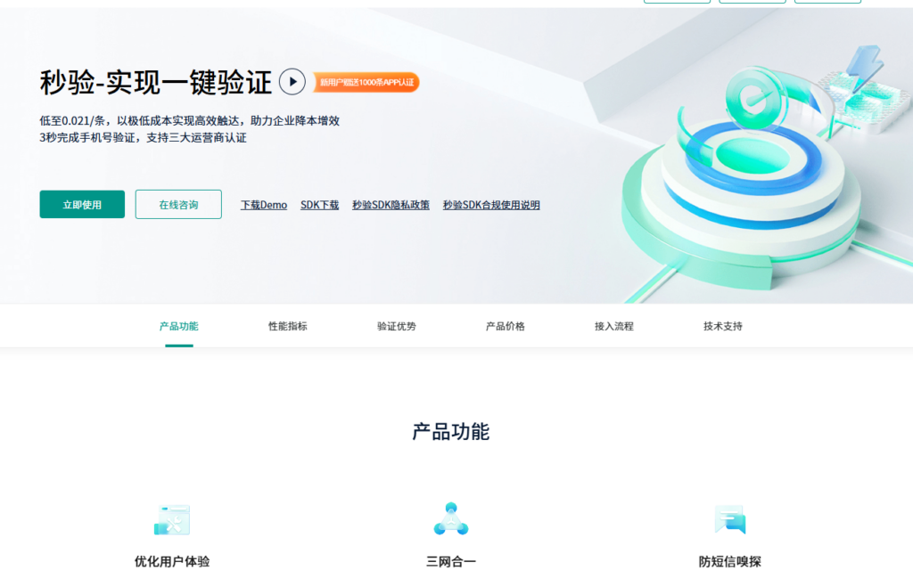This screenshot has height=578, width=913.
Task: Open 秒验SDK合规使用说明
Action: click(x=492, y=204)
